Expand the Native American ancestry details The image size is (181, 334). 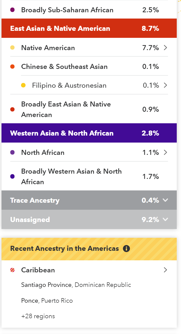[165, 48]
